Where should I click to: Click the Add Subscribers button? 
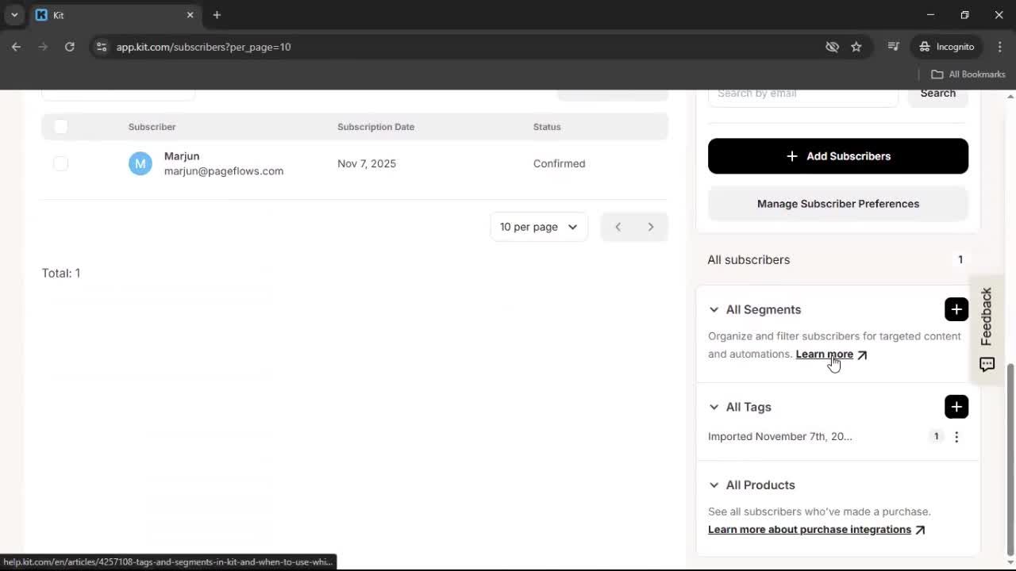click(837, 155)
